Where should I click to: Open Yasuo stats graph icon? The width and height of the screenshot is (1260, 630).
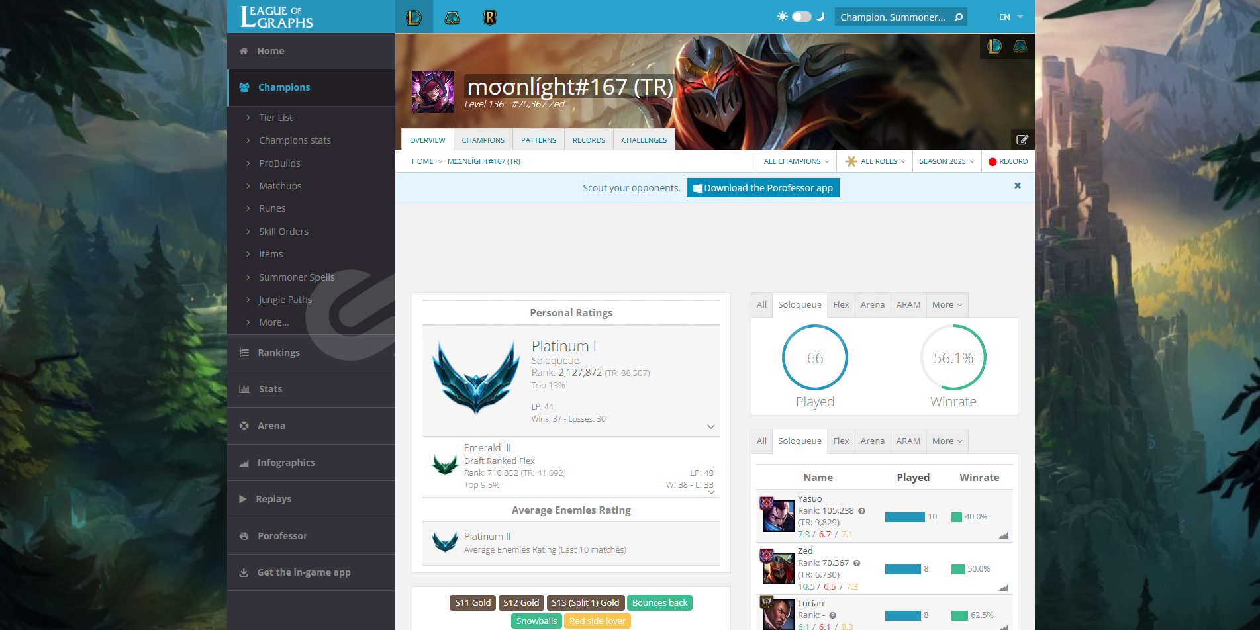pos(1004,535)
